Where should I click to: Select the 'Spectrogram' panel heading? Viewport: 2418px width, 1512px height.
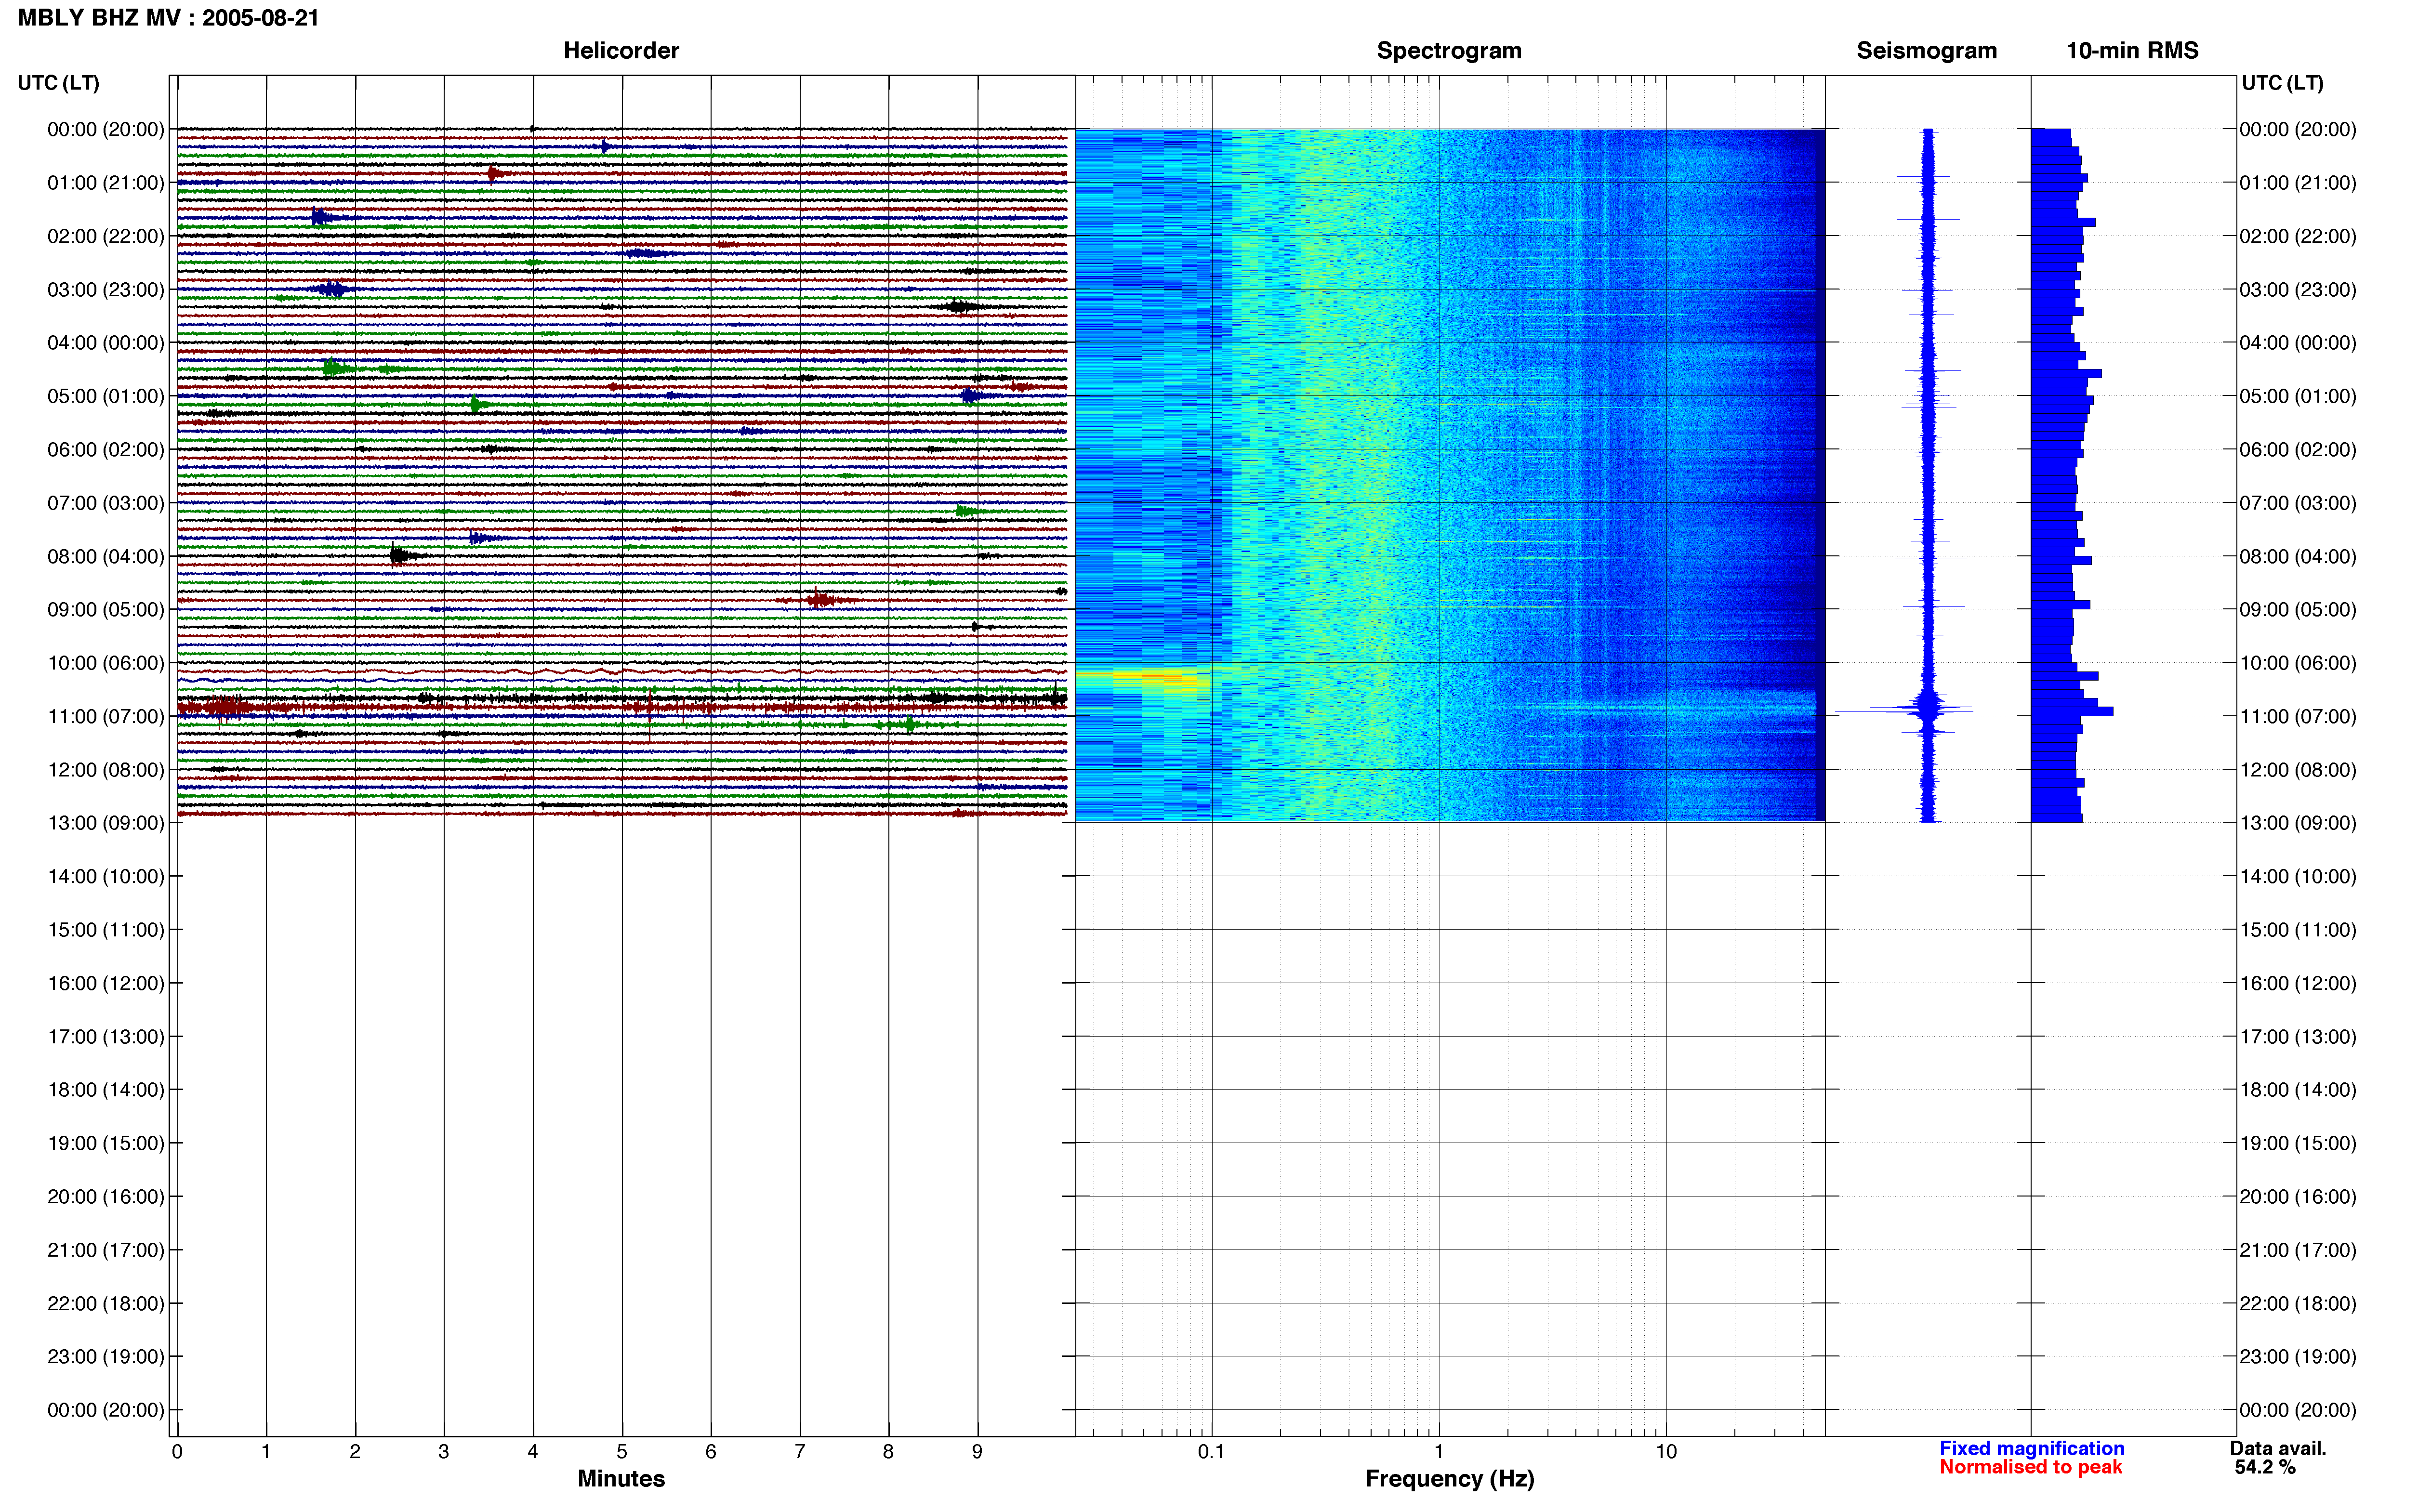pos(1449,50)
